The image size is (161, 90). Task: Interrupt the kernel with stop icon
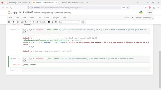pyautogui.click(x=49, y=22)
